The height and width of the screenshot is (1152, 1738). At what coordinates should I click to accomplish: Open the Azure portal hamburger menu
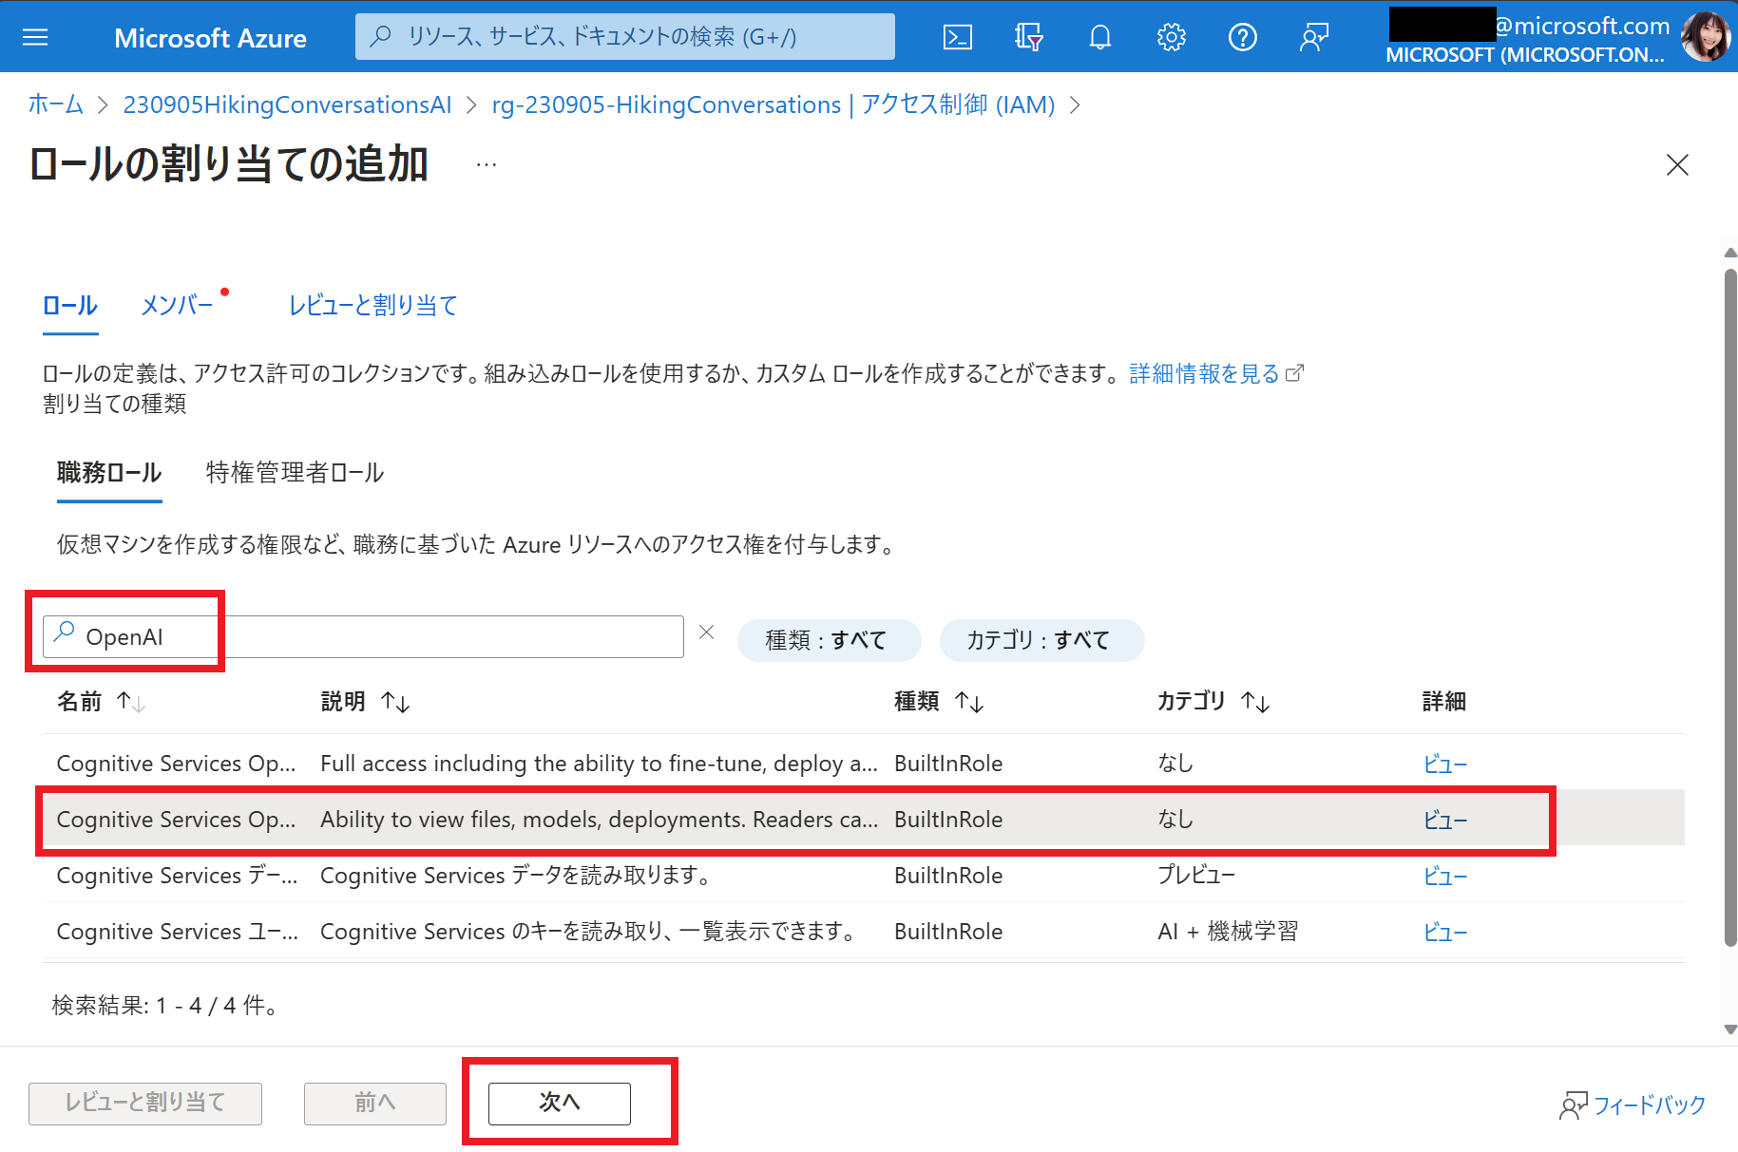35,37
